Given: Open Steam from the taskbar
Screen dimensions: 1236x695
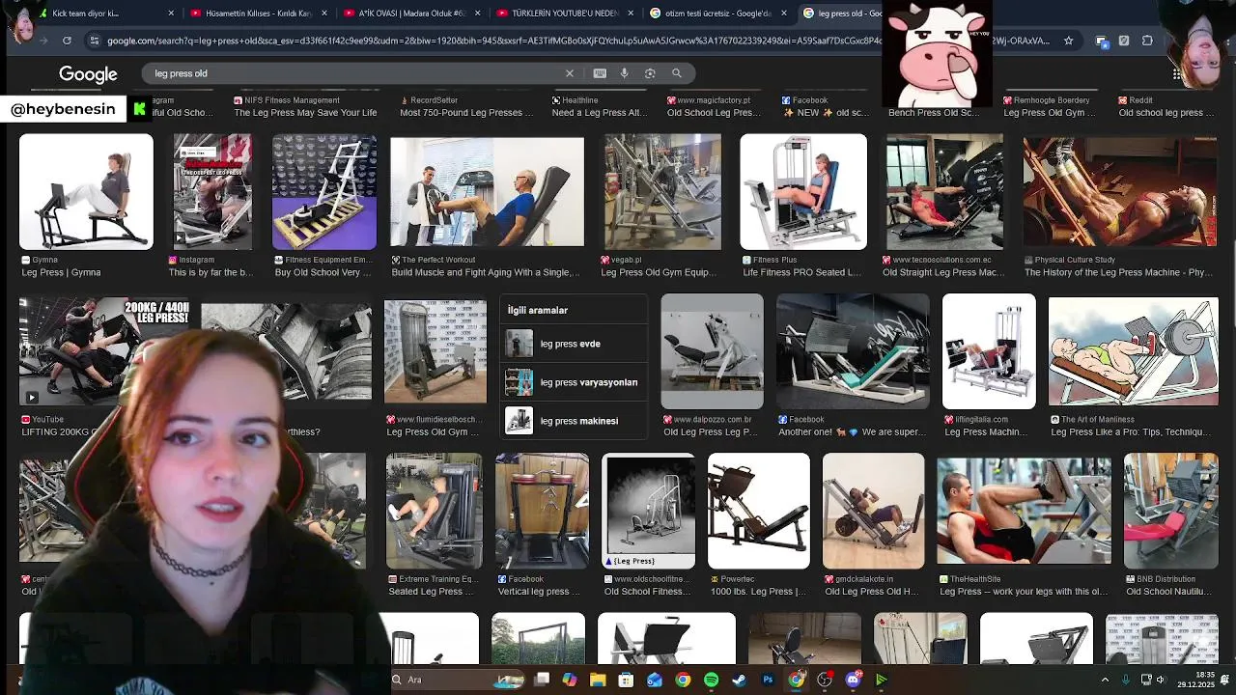Looking at the screenshot, I should [739, 680].
